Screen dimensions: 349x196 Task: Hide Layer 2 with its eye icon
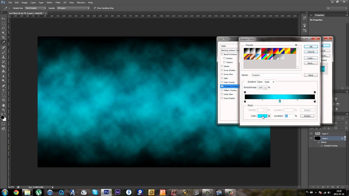(311, 133)
